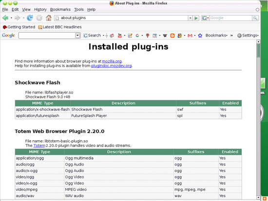Click the about:plugins address field
This screenshot has width=268, height=201.
point(121,18)
